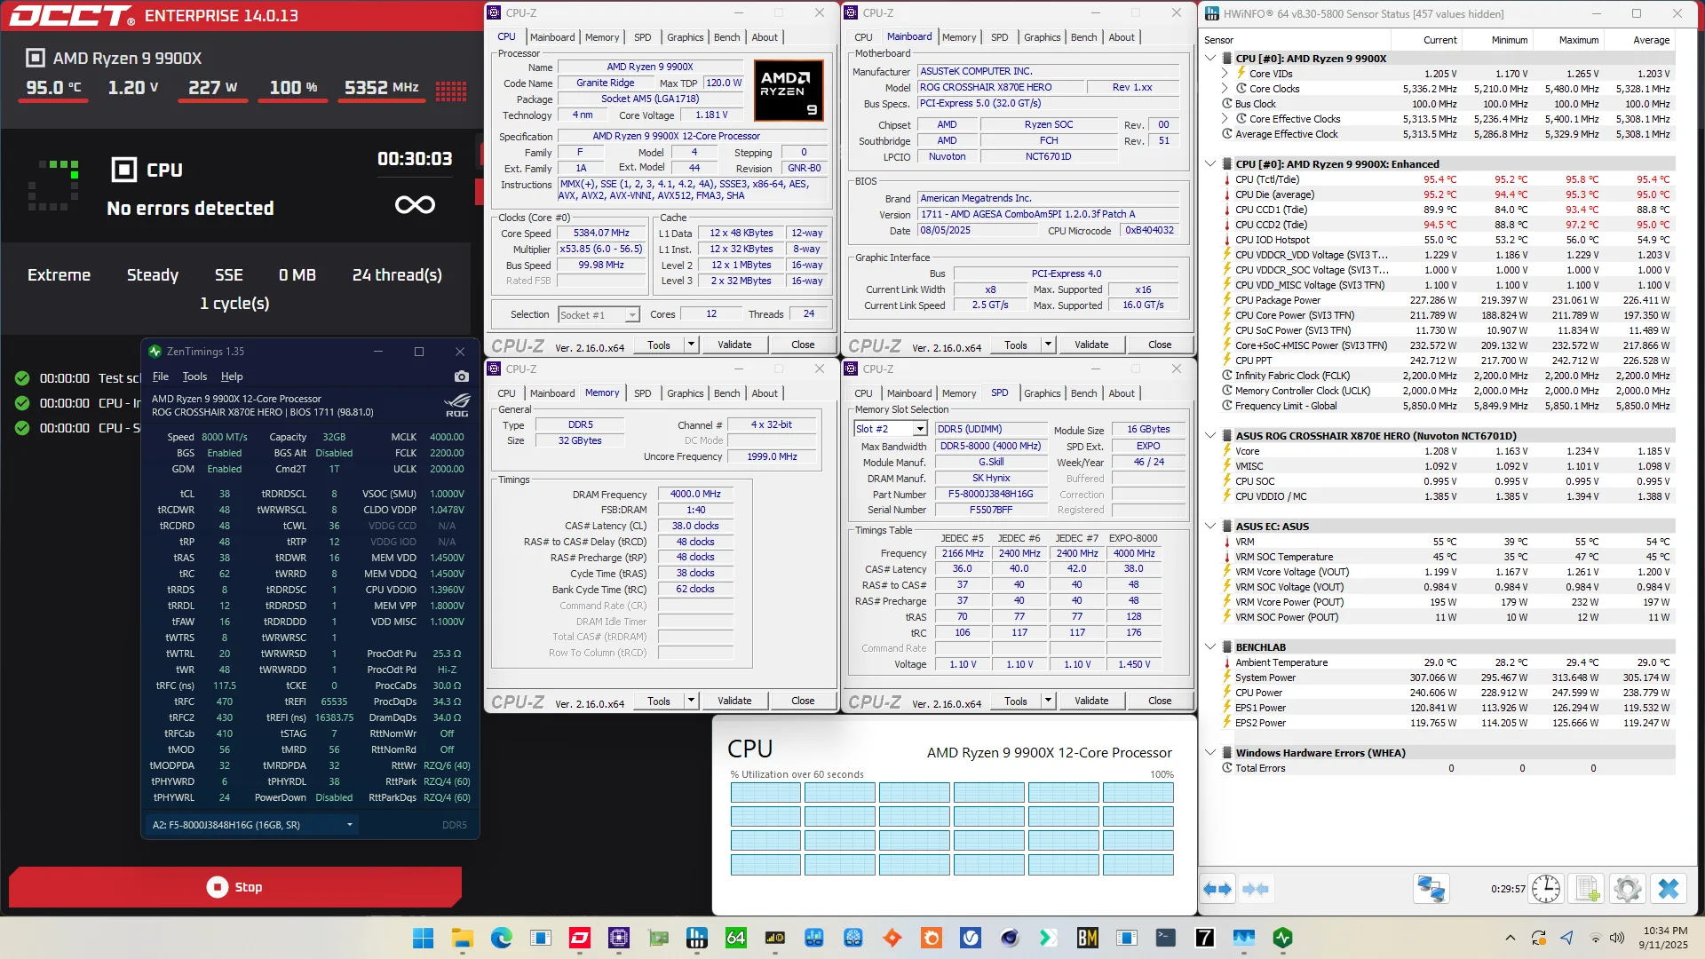Click the Validate button in CPU-Z Memory window
1705x959 pixels.
(734, 701)
